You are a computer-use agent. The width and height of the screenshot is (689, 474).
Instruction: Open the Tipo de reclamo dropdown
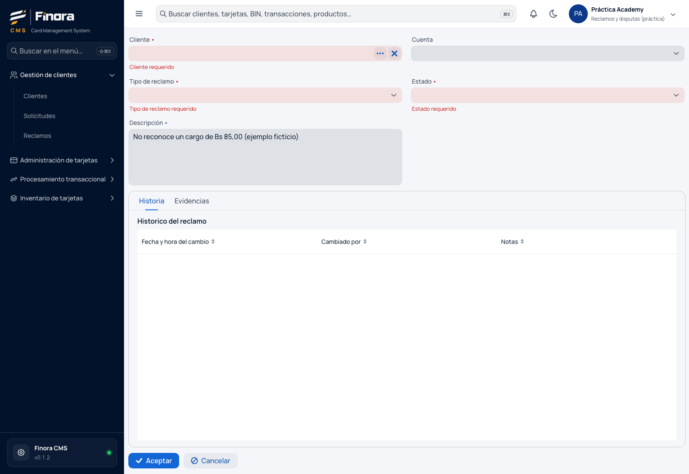click(x=265, y=95)
